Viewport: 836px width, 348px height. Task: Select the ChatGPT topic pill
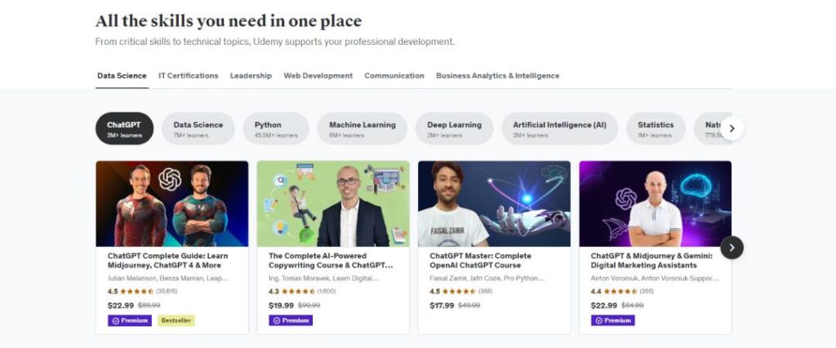pyautogui.click(x=124, y=129)
